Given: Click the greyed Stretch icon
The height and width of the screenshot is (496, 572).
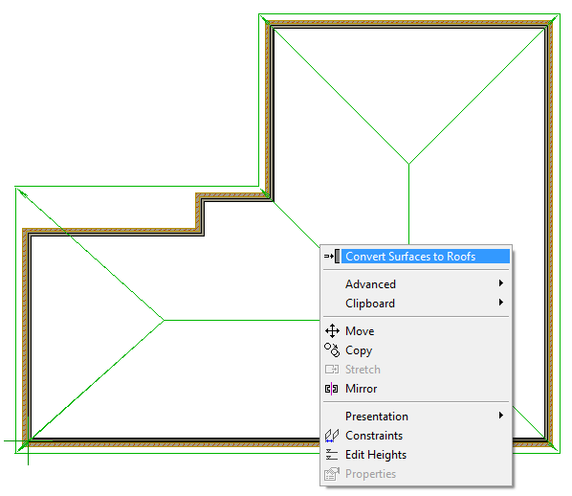Looking at the screenshot, I should [332, 370].
